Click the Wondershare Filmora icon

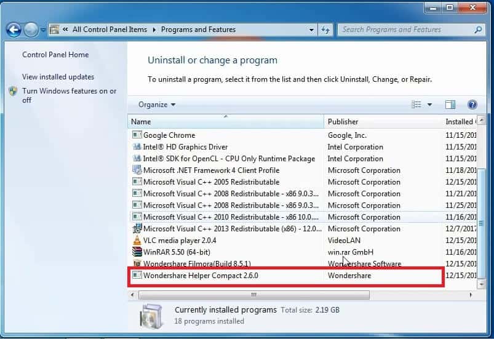point(137,263)
